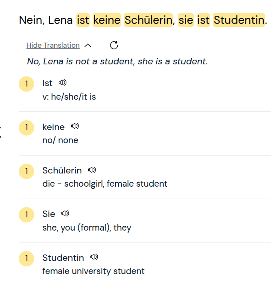Click the first highlighted ist in the sentence
271x283 pixels.
pyautogui.click(x=83, y=20)
